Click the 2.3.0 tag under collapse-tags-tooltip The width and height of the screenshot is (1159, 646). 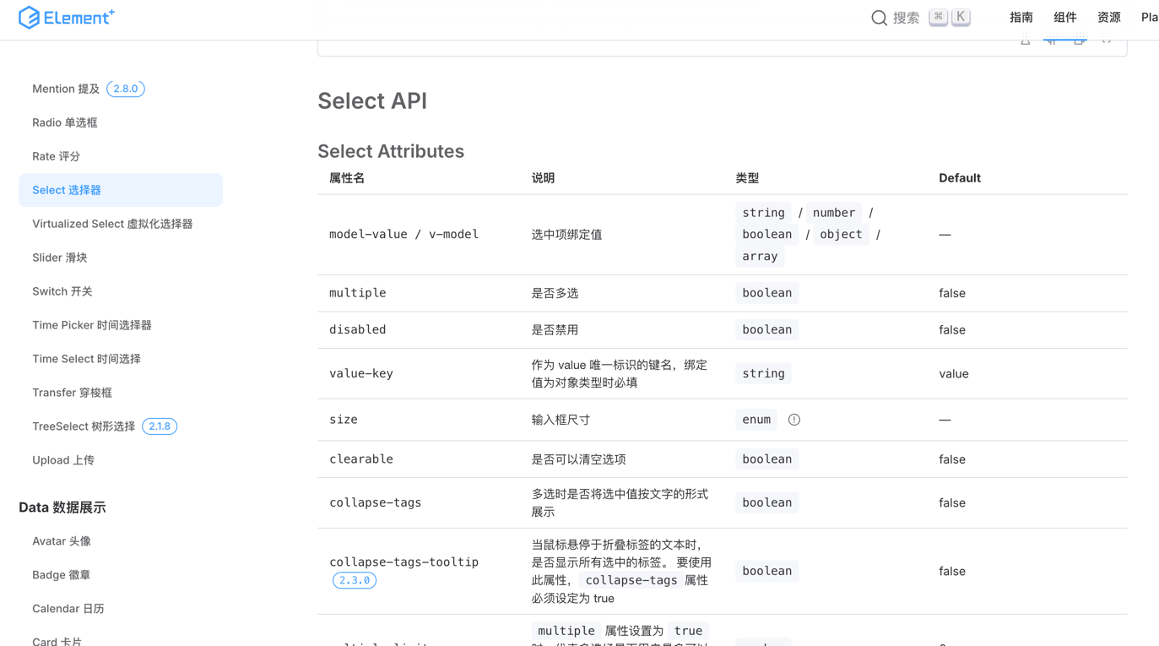point(355,580)
